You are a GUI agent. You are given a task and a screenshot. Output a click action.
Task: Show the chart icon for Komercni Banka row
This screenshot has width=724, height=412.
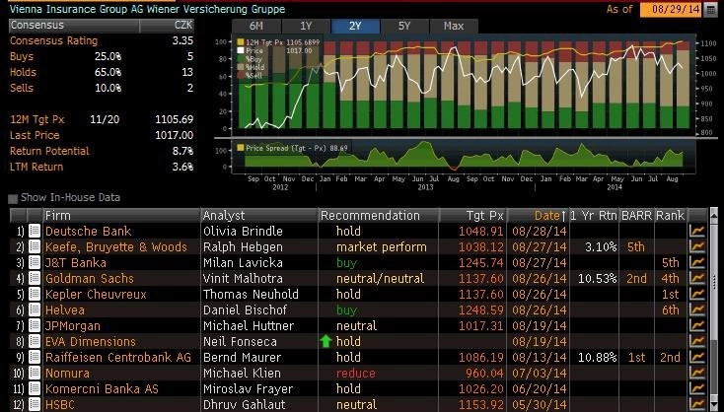click(697, 388)
